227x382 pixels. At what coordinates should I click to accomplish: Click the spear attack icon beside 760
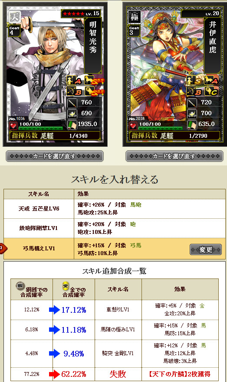(x=72, y=103)
